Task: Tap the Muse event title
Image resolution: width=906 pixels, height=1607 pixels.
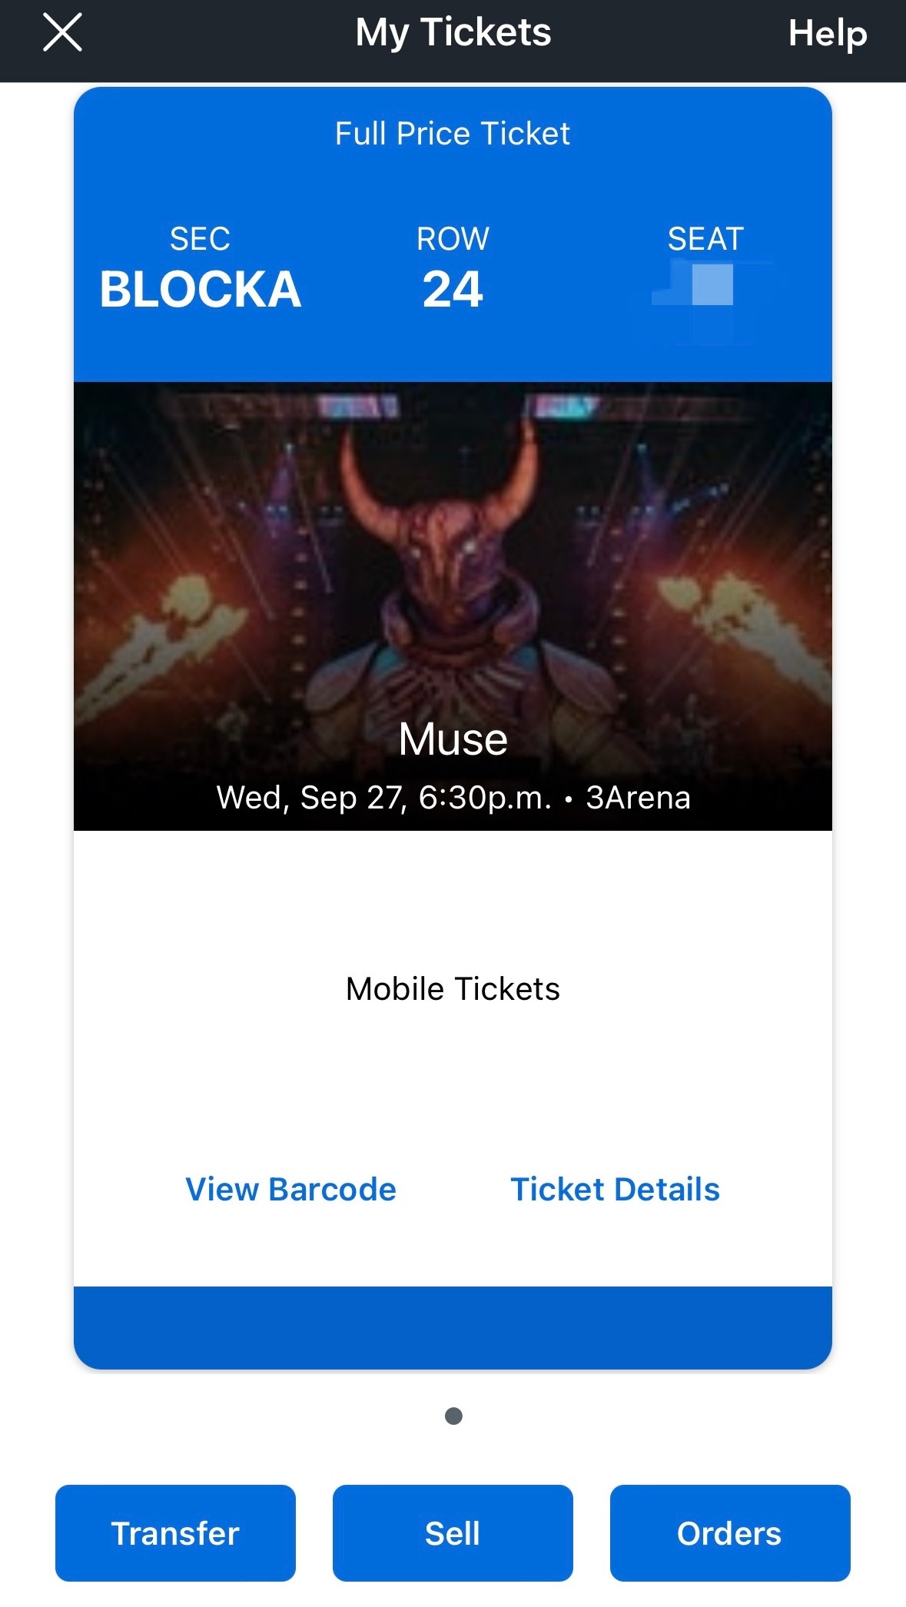Action: (453, 739)
